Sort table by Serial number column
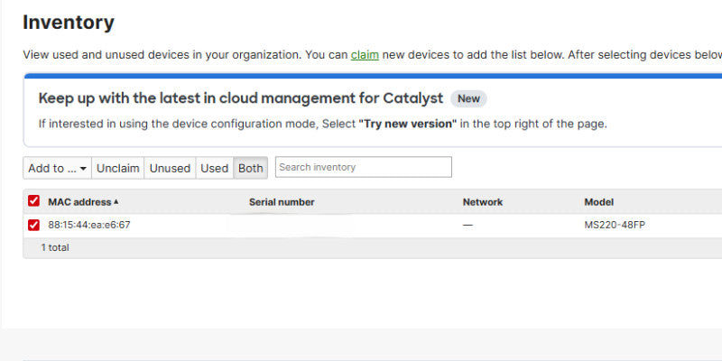The height and width of the screenshot is (361, 722). pos(282,202)
